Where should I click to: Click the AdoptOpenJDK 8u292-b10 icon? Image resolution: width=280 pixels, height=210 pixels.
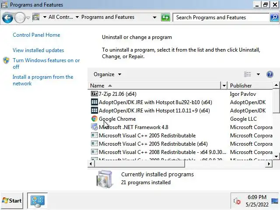coord(94,102)
